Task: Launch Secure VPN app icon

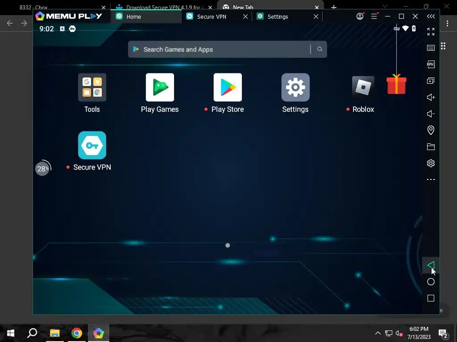Action: [92, 145]
